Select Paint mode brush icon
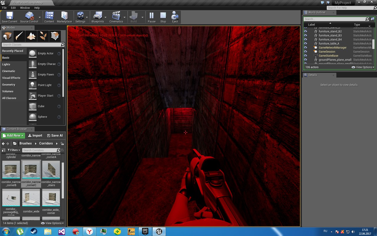 [x=19, y=36]
